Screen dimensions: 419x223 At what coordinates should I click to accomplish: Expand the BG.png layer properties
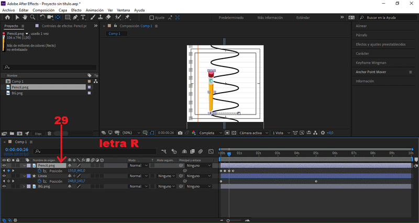(x=23, y=186)
